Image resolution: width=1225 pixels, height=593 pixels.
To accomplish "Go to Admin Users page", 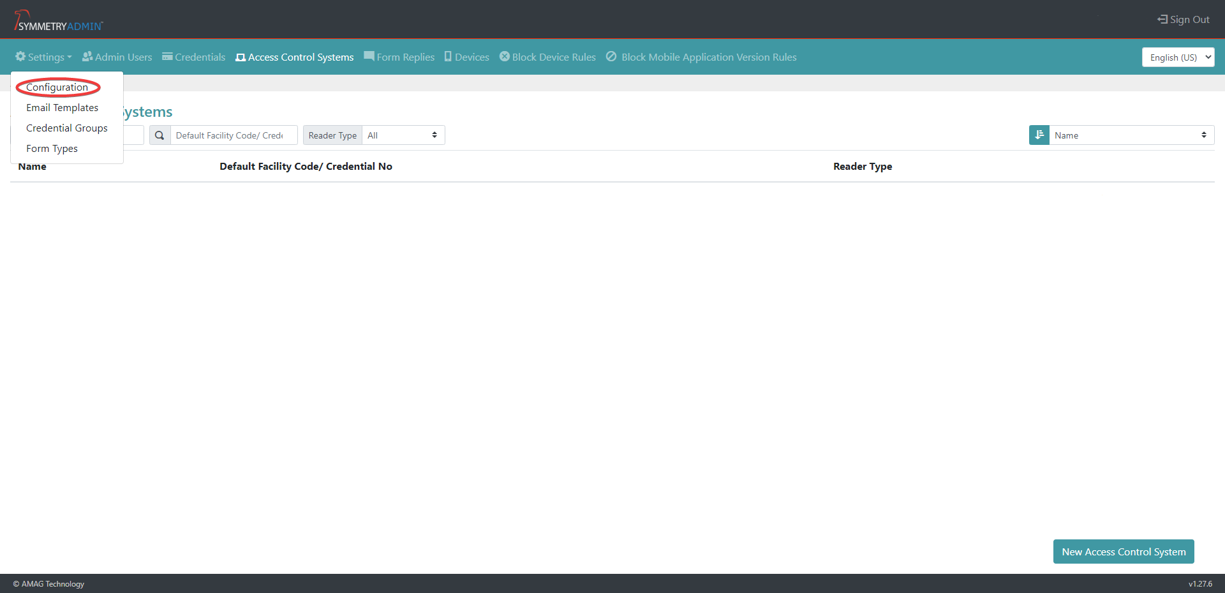I will coord(117,57).
